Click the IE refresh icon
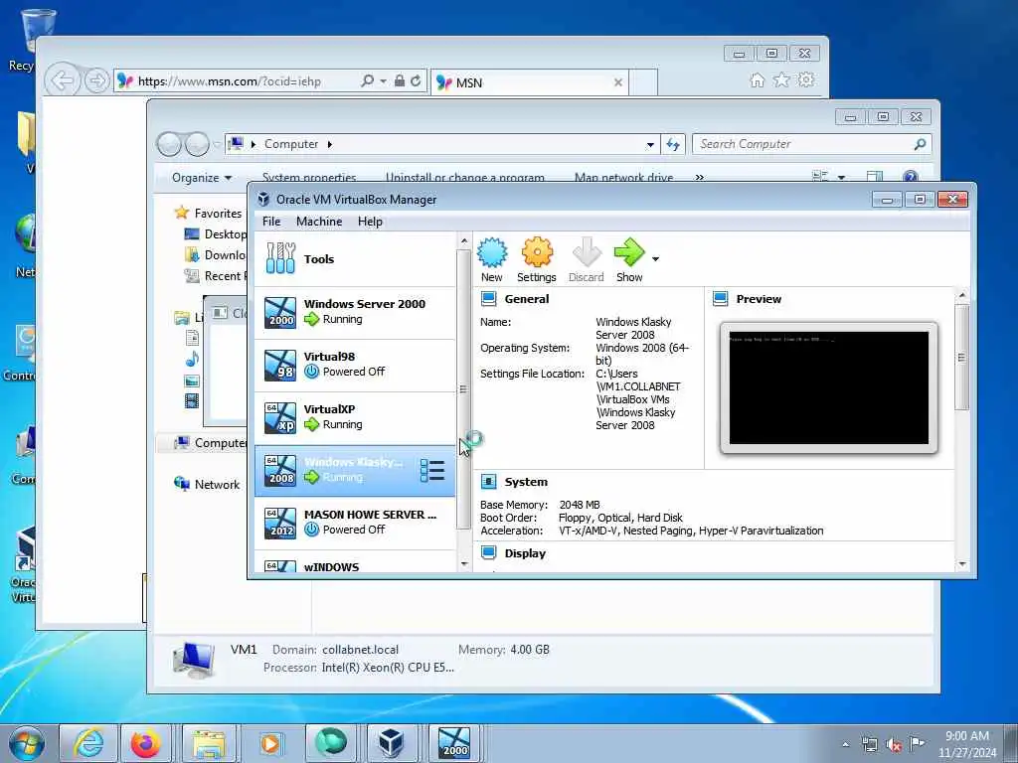1018x763 pixels. coord(416,81)
